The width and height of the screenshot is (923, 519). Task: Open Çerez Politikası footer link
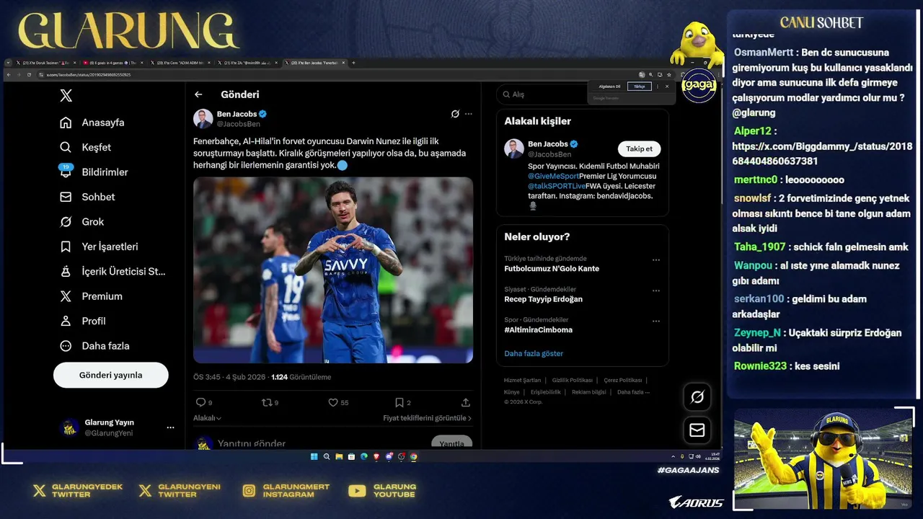(x=623, y=380)
